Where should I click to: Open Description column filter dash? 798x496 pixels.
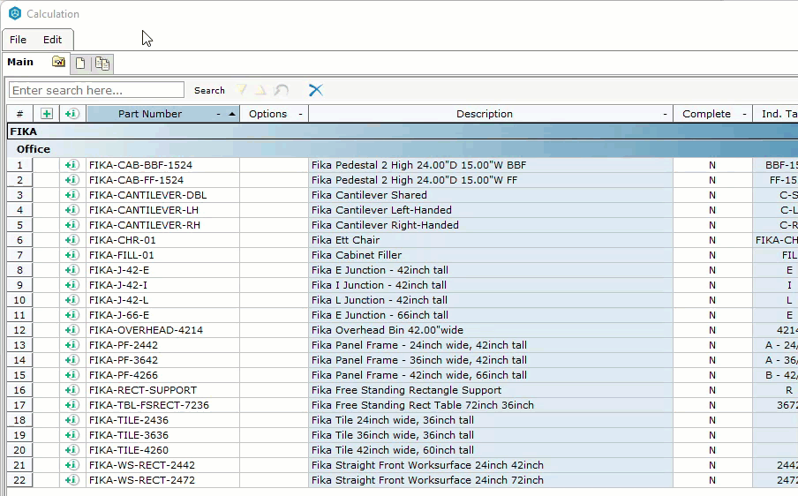665,114
